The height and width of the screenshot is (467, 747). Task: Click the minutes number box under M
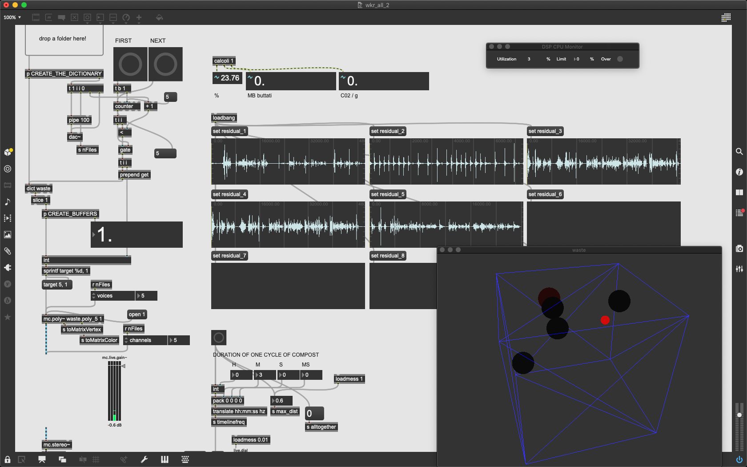[264, 375]
